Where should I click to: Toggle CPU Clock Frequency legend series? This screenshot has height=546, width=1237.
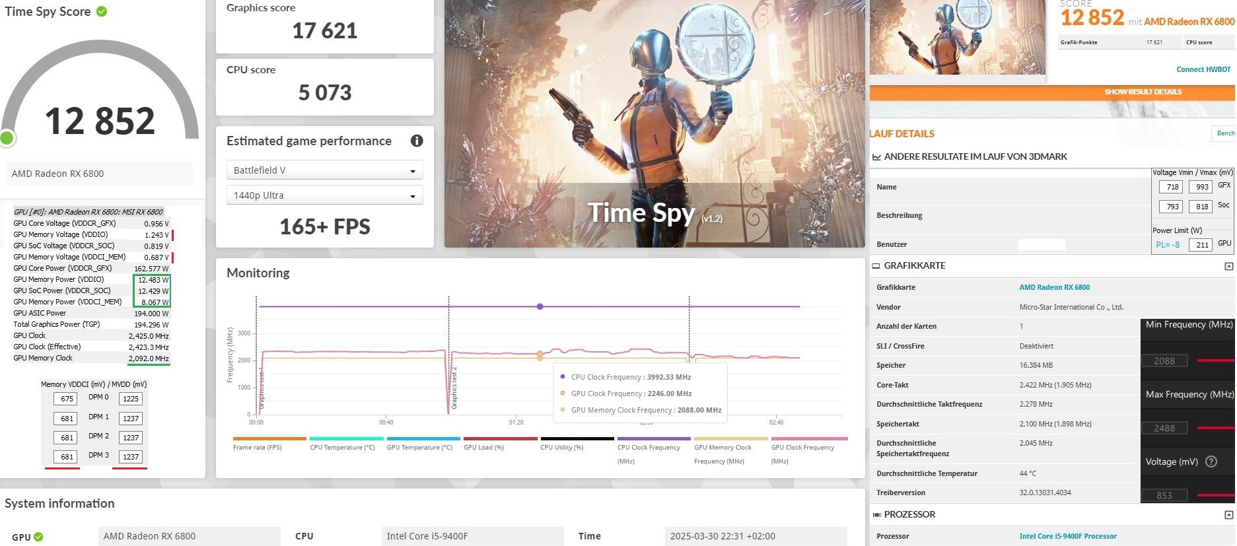click(654, 451)
